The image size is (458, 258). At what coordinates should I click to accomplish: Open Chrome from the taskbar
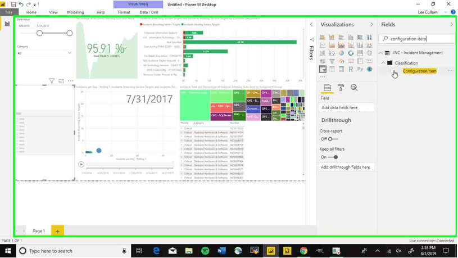pyautogui.click(x=303, y=251)
